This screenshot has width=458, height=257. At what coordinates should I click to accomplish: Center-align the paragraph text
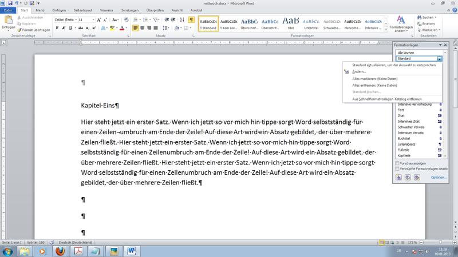point(144,28)
